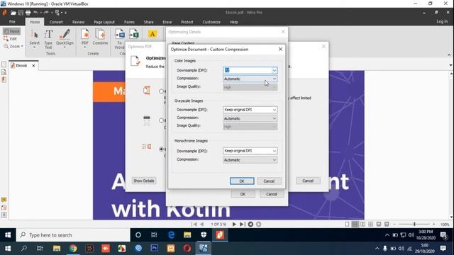
Task: Click the Windows search box in guest taskbar
Action: coord(74,235)
